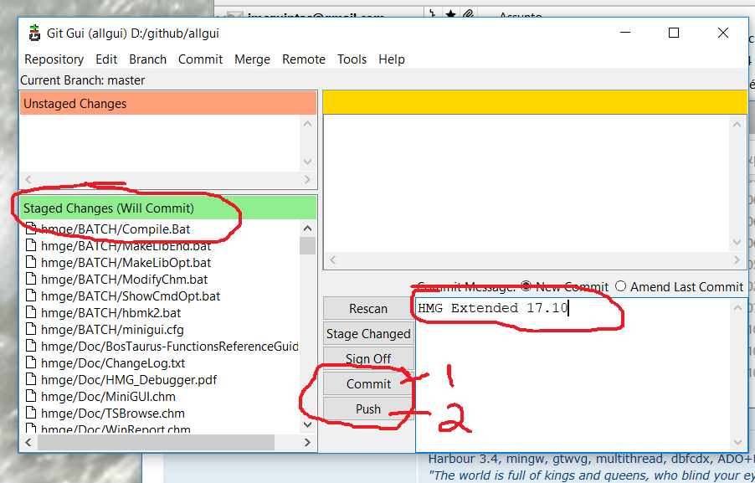The width and height of the screenshot is (755, 483).
Task: Click file icon beside hmge/BATCH/MakeLibEnd.bat
Action: pos(31,245)
